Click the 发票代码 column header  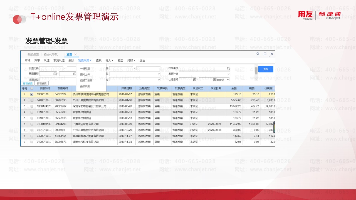[x=44, y=89]
